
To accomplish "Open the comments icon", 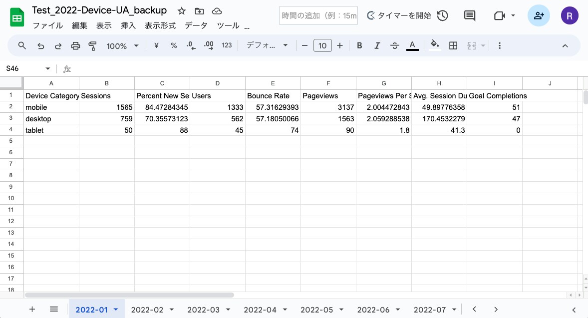I will tap(470, 15).
